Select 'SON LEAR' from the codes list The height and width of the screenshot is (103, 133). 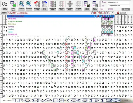pos(61,34)
